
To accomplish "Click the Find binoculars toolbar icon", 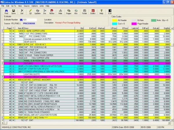I will pos(6,12).
